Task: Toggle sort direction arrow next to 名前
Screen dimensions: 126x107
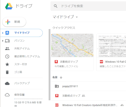Action: [x=61, y=77]
